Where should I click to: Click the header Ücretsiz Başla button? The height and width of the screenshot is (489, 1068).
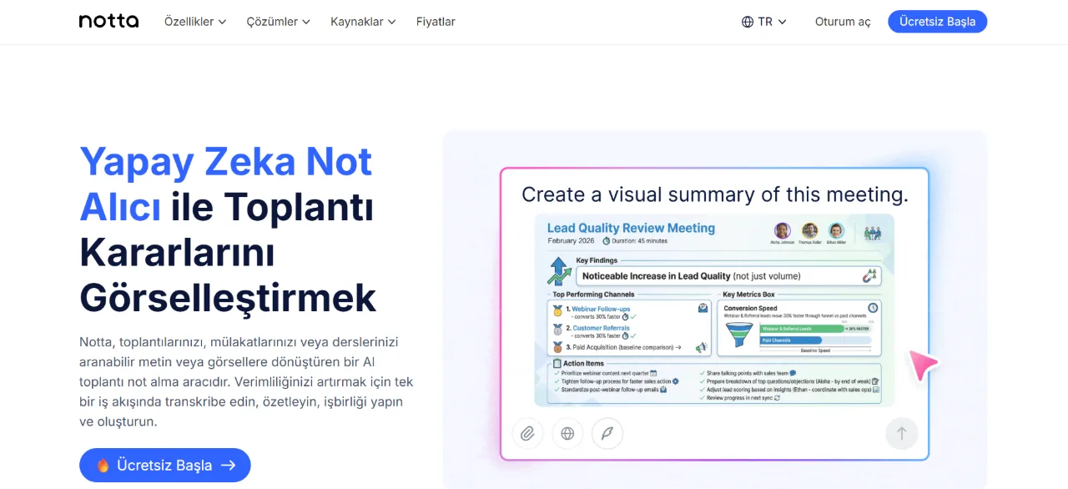(x=937, y=22)
